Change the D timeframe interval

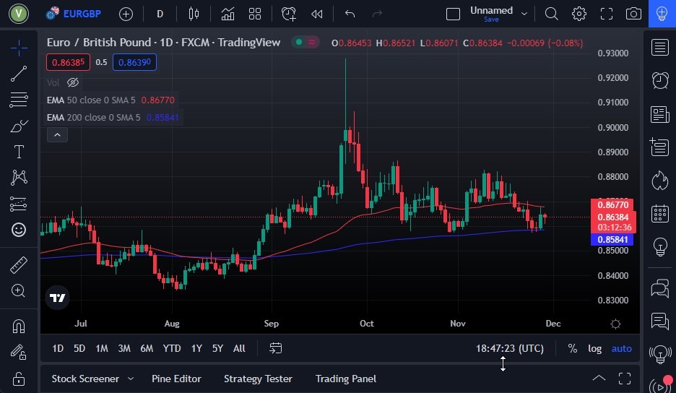tap(160, 14)
